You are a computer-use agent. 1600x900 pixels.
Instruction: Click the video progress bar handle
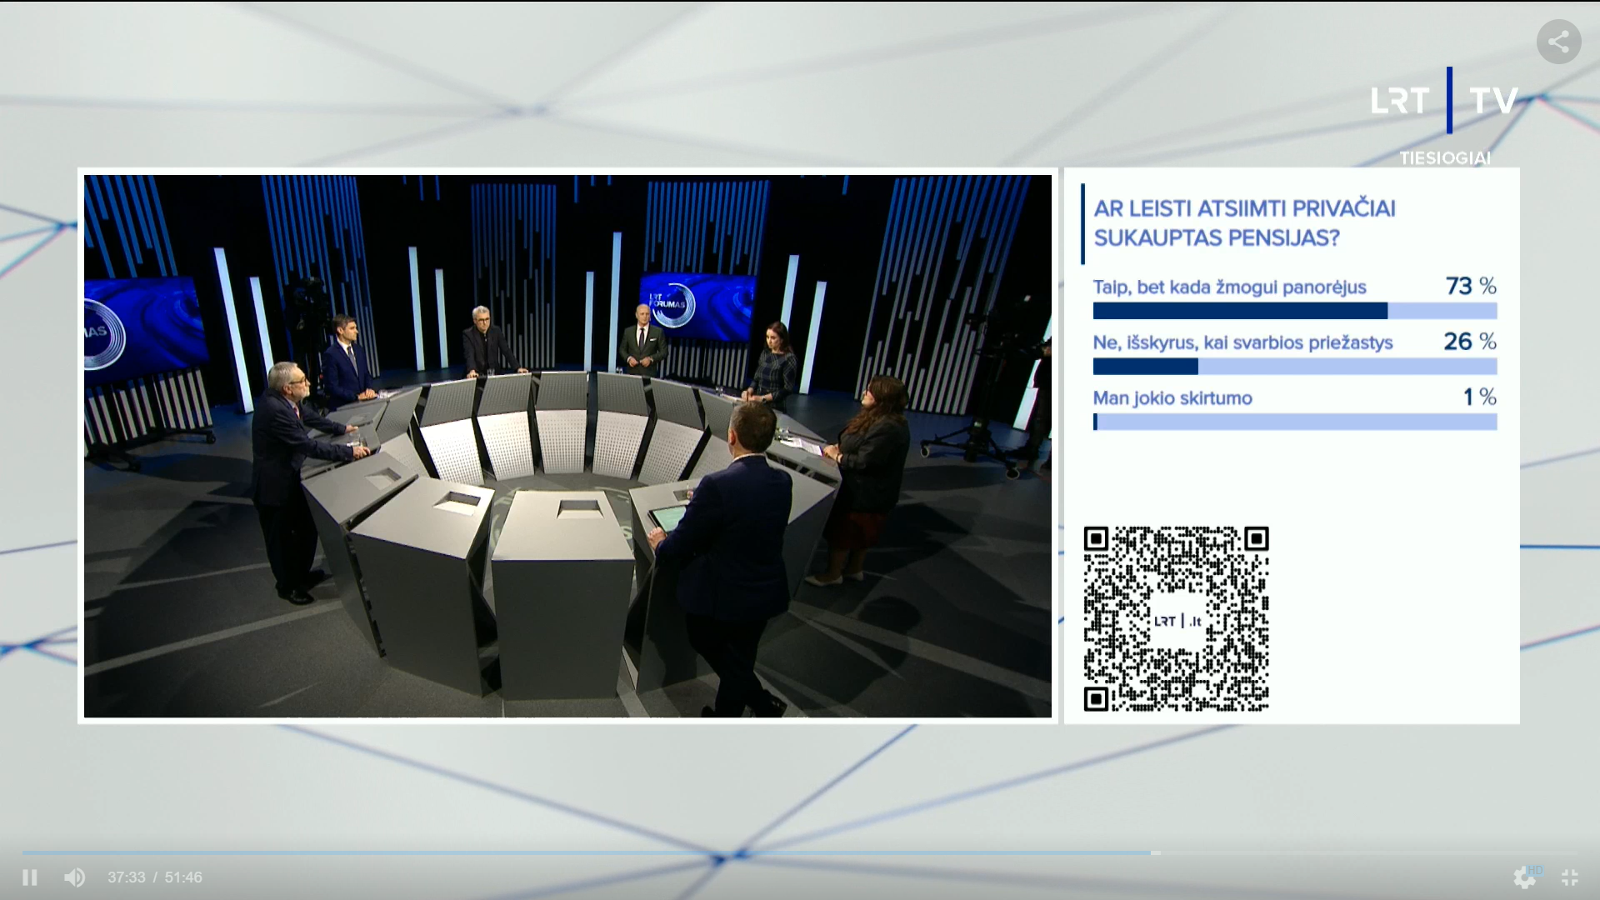1156,853
